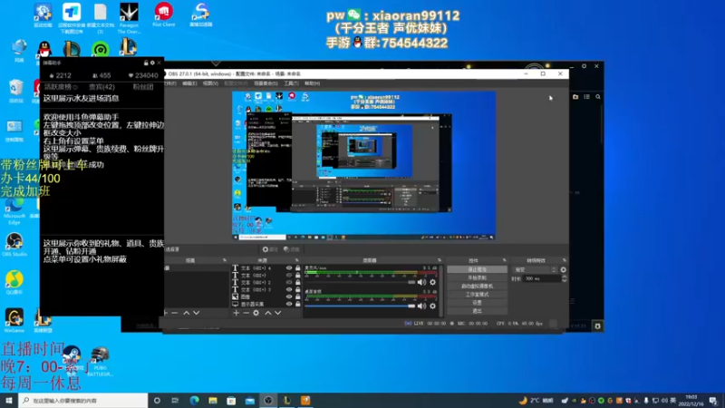The width and height of the screenshot is (725, 408).
Task: Switch to 贵宾(42) tab in danmaku helper
Action: tap(101, 87)
